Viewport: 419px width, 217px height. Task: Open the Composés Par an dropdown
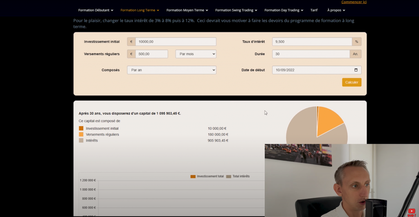pyautogui.click(x=171, y=70)
